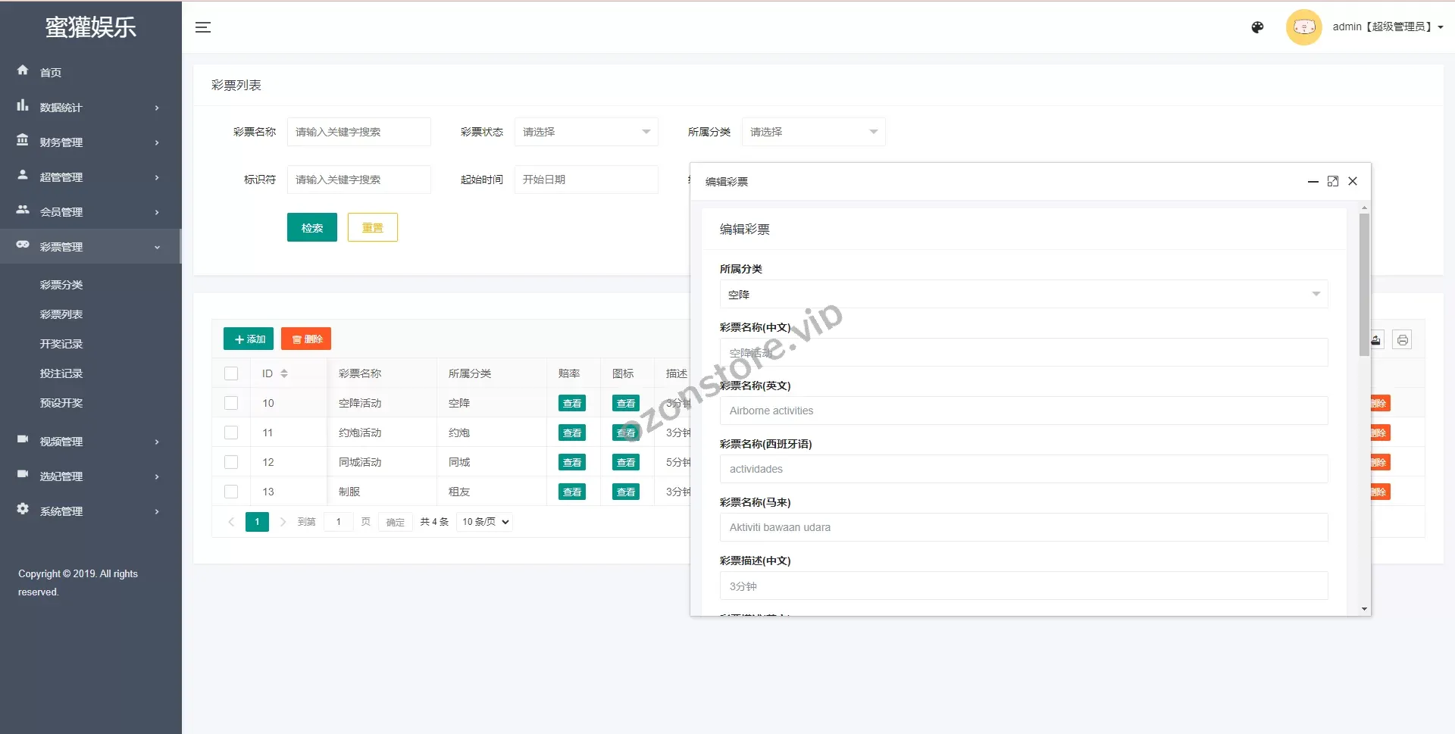Select the checkbox for row ID 12
This screenshot has height=734, width=1455.
click(231, 462)
